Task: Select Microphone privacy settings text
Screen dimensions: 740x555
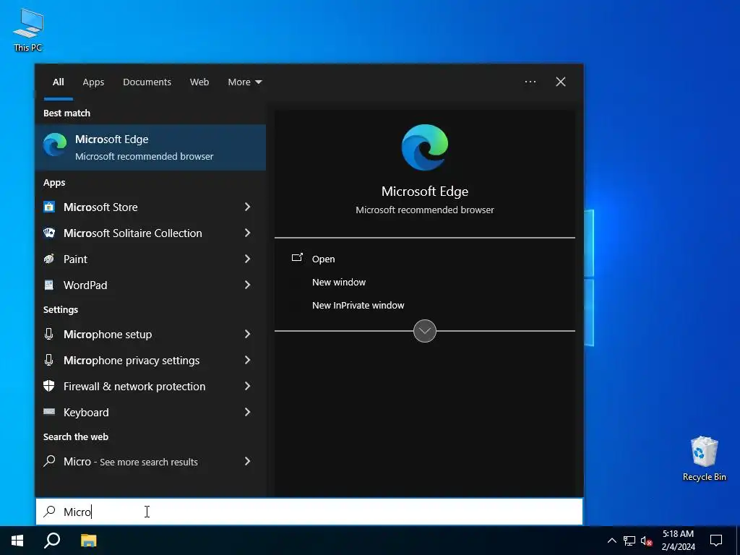Action: pos(132,361)
